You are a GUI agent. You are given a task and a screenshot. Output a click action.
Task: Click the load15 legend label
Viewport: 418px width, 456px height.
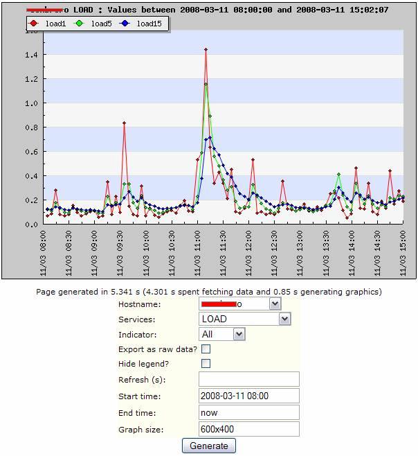149,24
